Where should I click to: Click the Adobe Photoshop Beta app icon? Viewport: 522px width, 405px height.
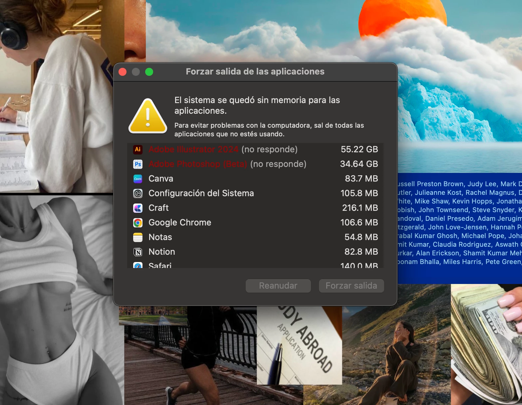click(x=138, y=164)
